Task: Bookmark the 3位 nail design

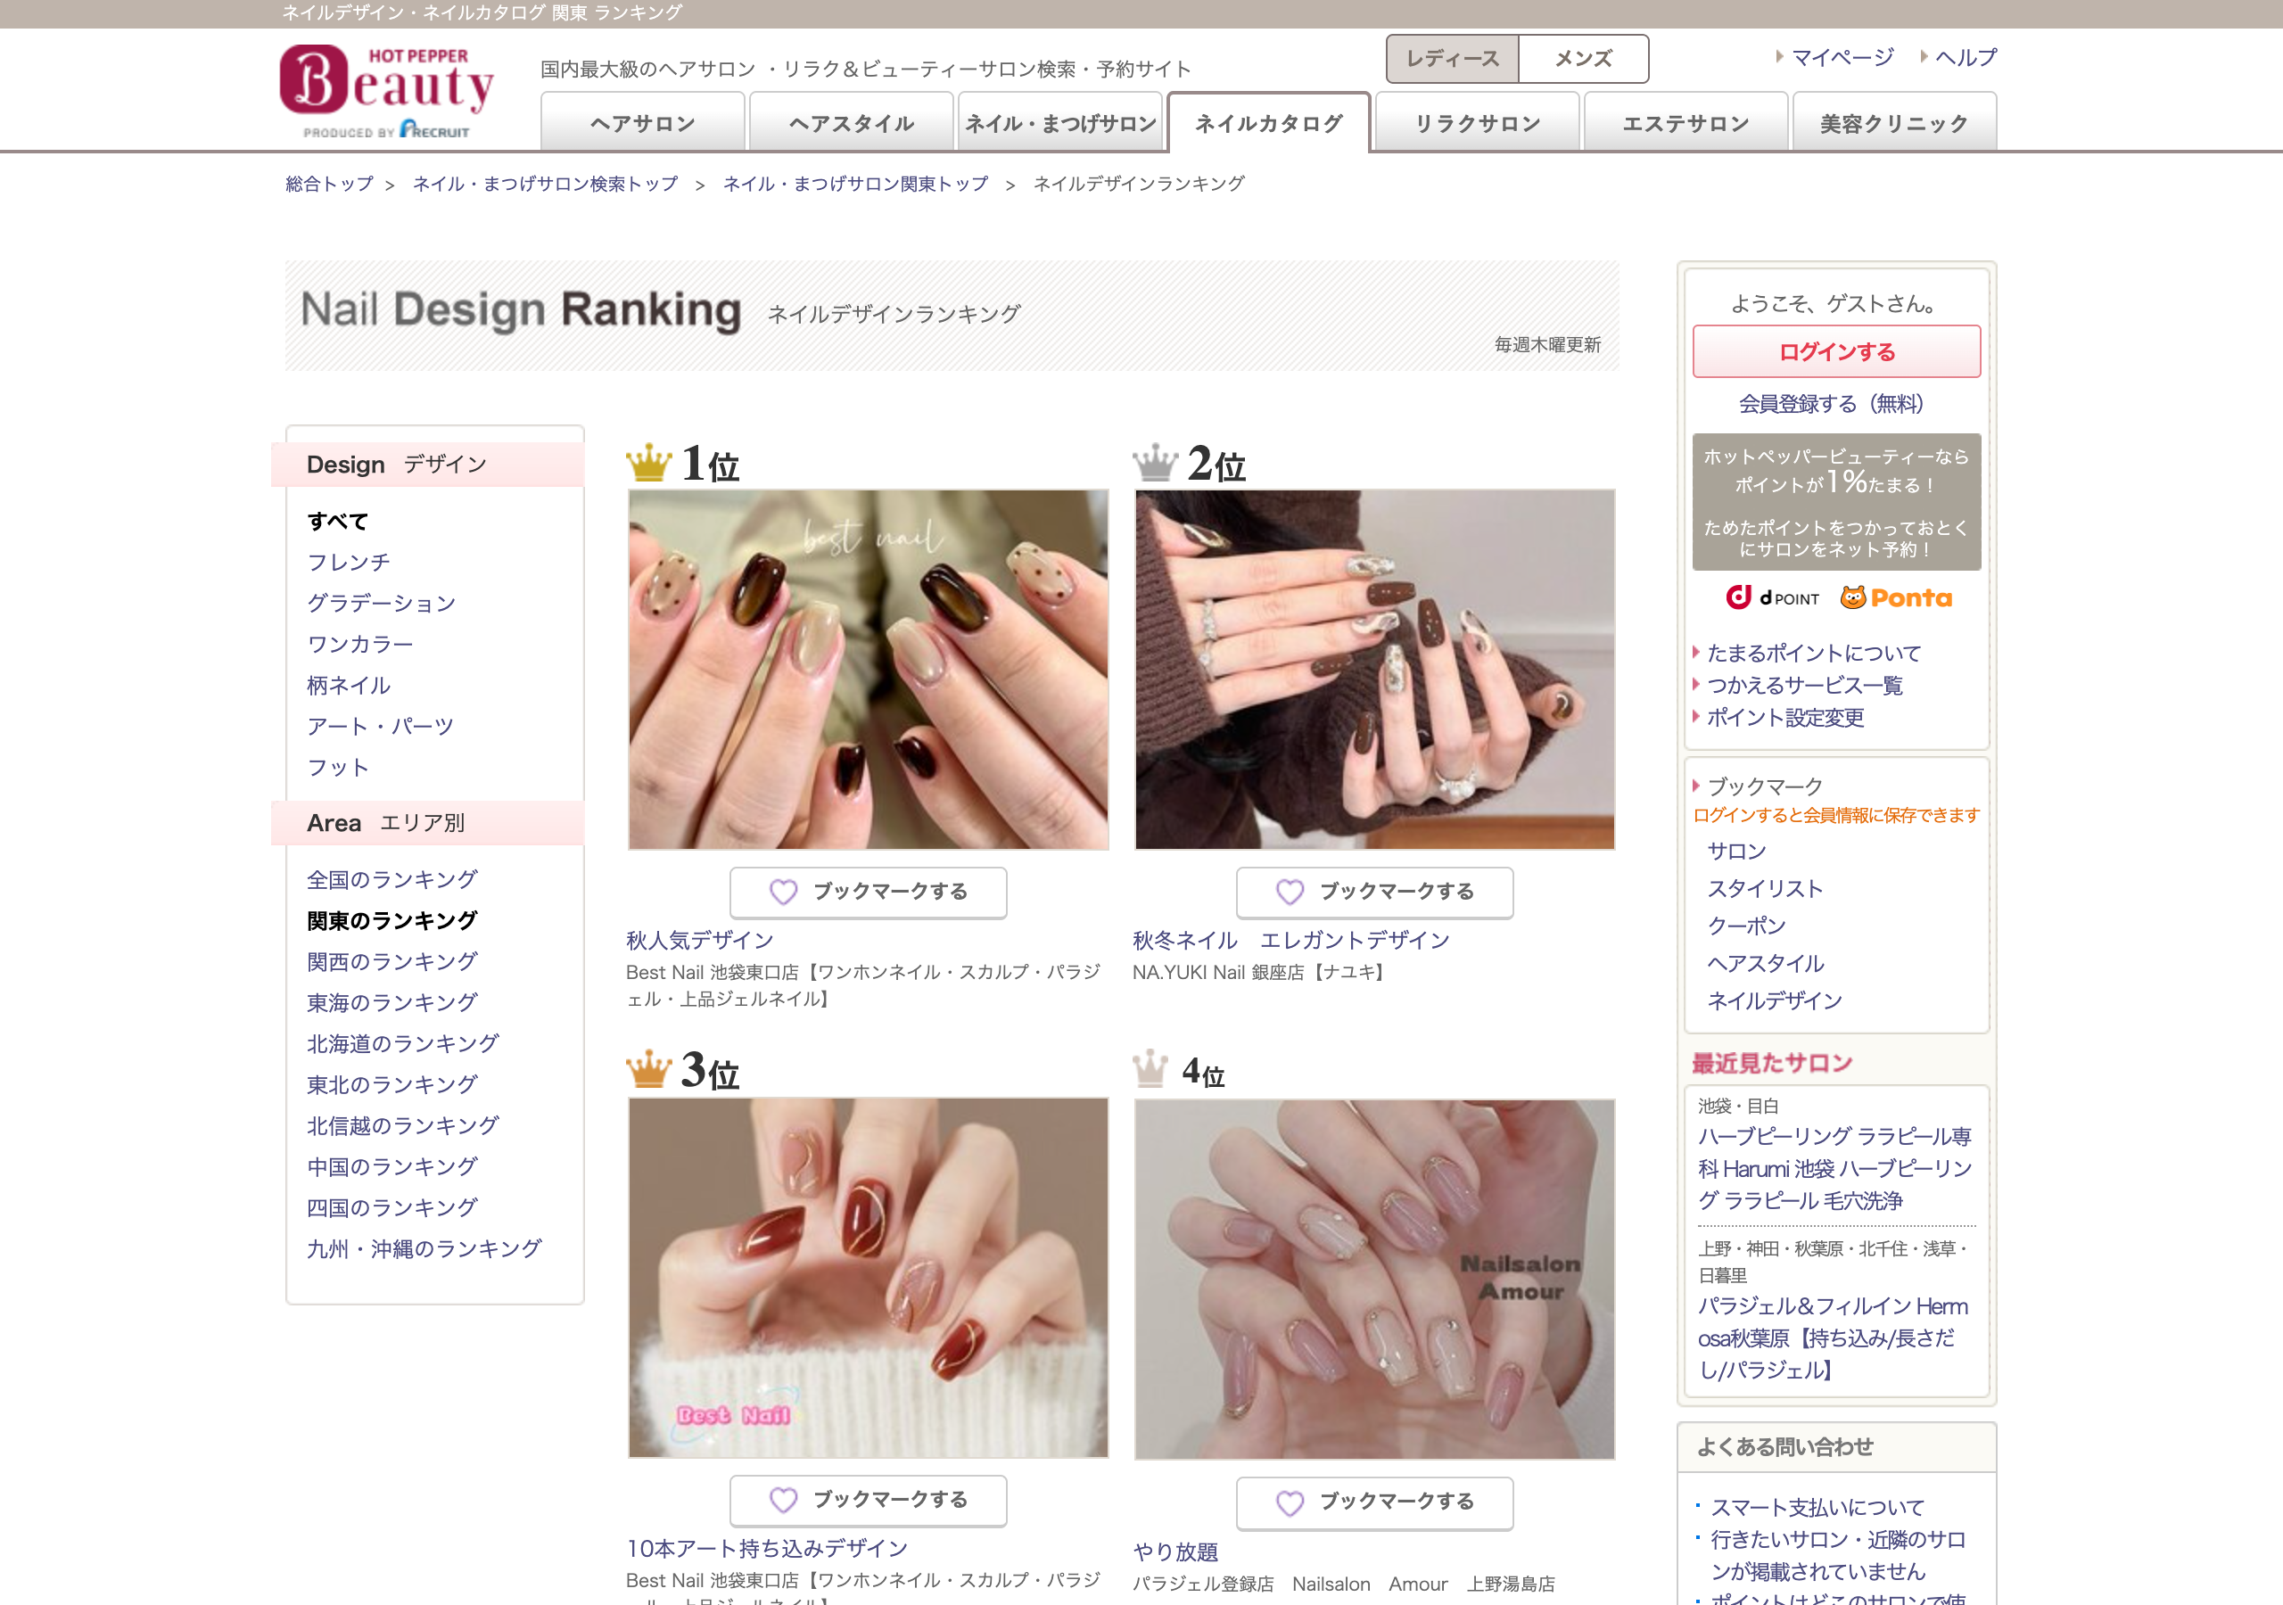Action: pyautogui.click(x=868, y=1500)
